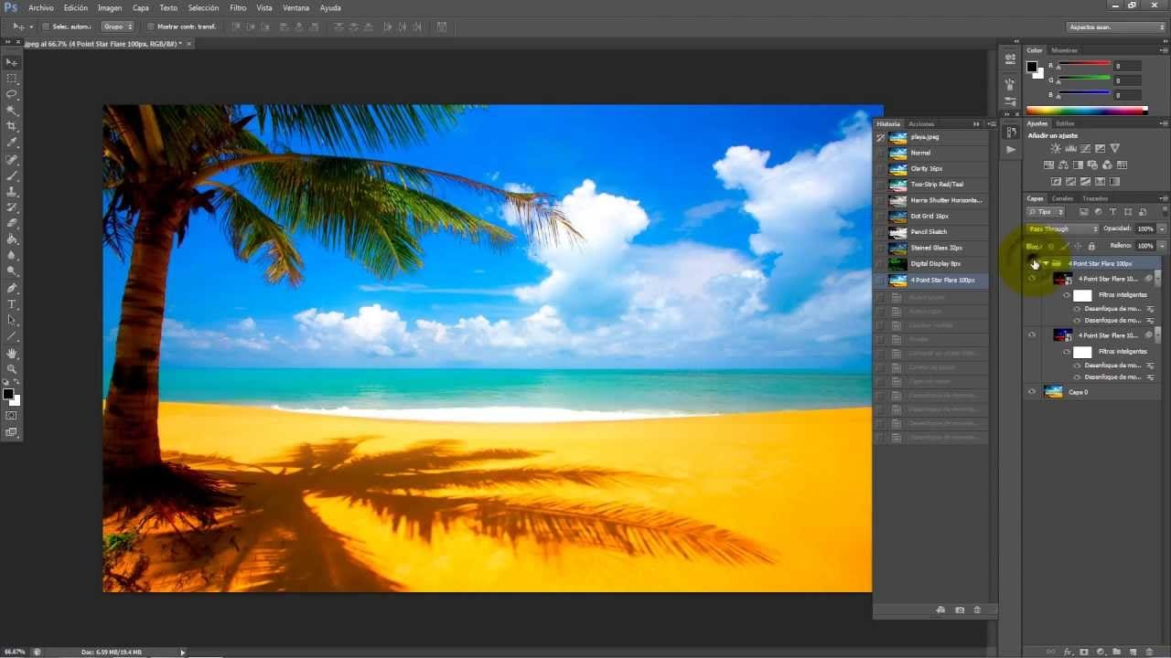Select the Path Selection tool
Screen dimensions: 1171x658
tap(12, 320)
